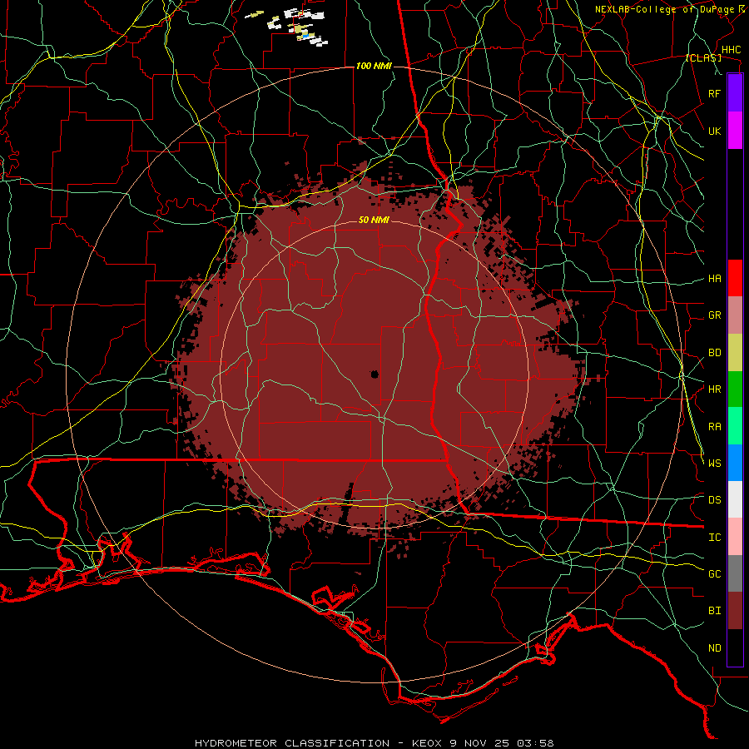Screen dimensions: 749x749
Task: Click the GR legend label
Action: 714,315
